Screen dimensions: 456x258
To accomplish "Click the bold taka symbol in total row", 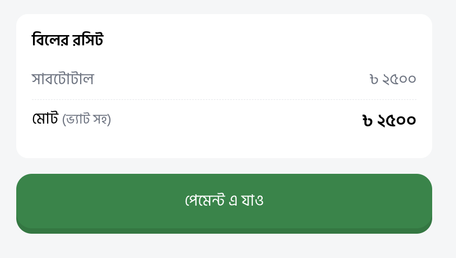I will [367, 120].
